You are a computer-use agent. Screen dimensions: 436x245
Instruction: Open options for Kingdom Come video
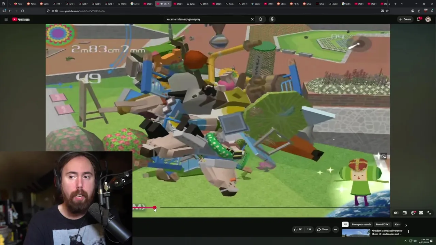point(408,231)
